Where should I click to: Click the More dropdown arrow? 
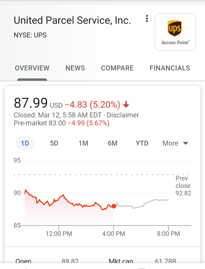(x=186, y=143)
